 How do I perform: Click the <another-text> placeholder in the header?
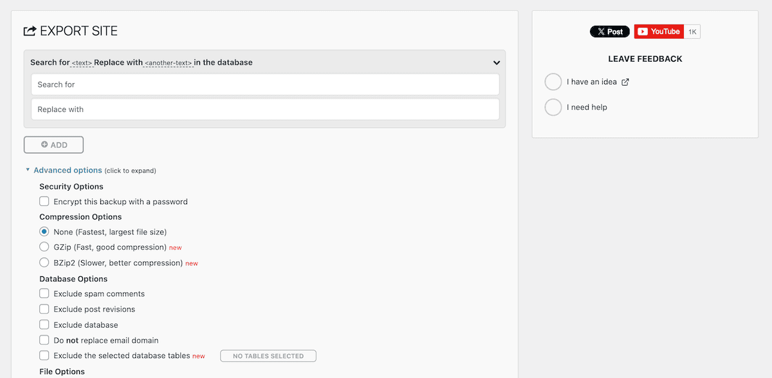click(169, 63)
